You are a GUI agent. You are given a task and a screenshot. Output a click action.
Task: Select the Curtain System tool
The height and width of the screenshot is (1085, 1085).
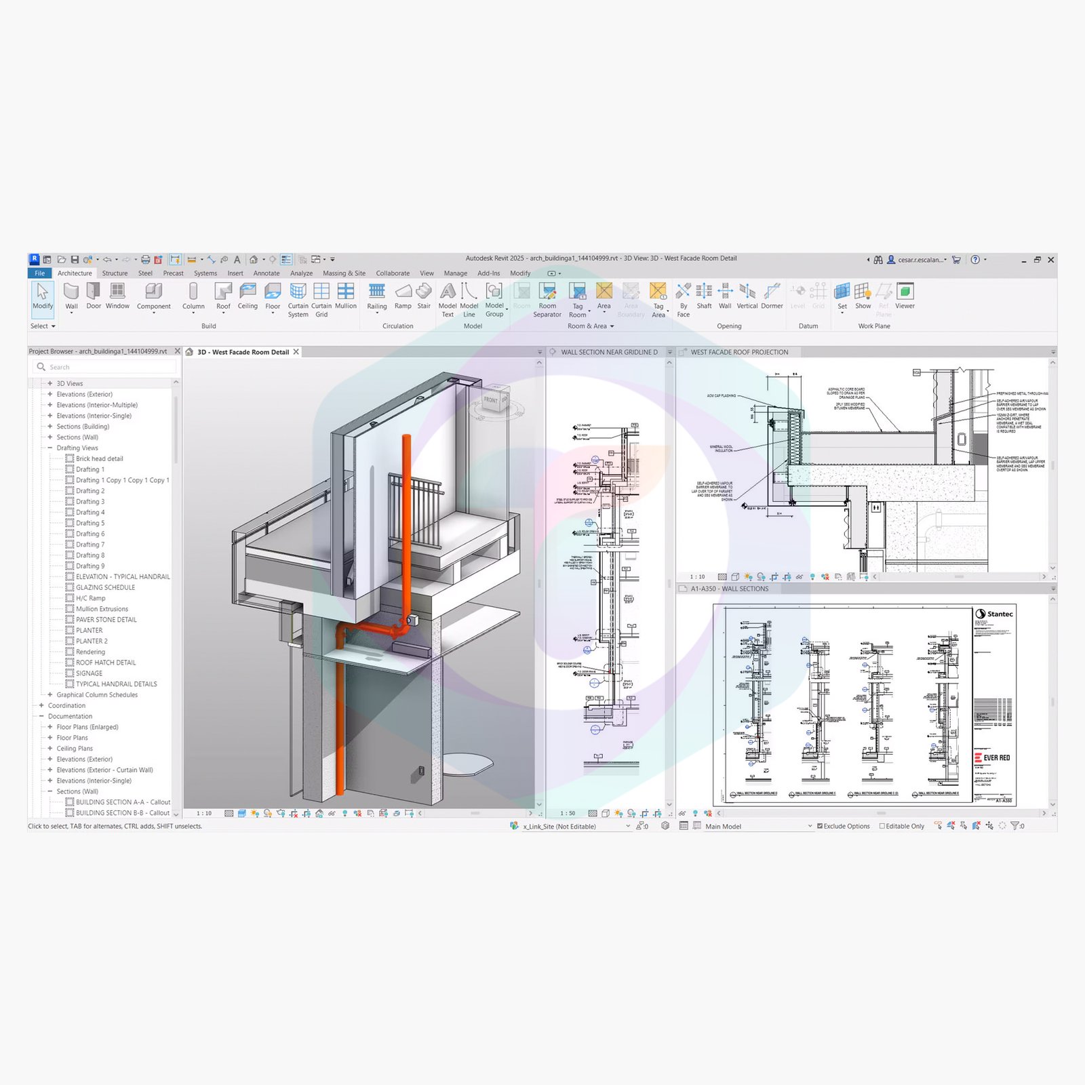[x=298, y=300]
